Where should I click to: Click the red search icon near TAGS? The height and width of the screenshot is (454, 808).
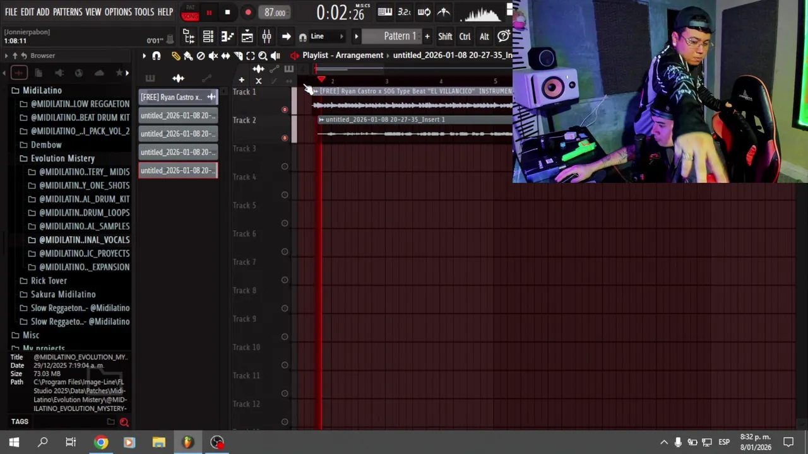(124, 422)
